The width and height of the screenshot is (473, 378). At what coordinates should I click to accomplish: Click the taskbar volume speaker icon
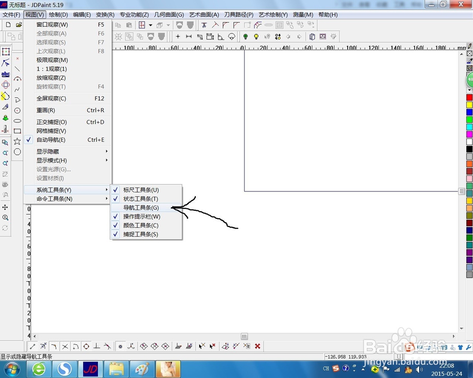click(419, 369)
